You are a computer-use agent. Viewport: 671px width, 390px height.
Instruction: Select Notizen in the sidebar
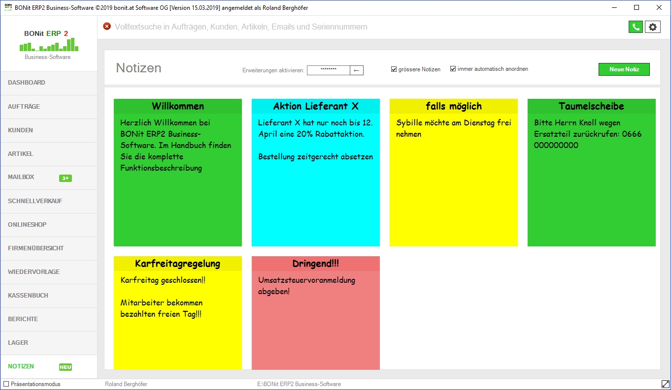tap(49, 366)
